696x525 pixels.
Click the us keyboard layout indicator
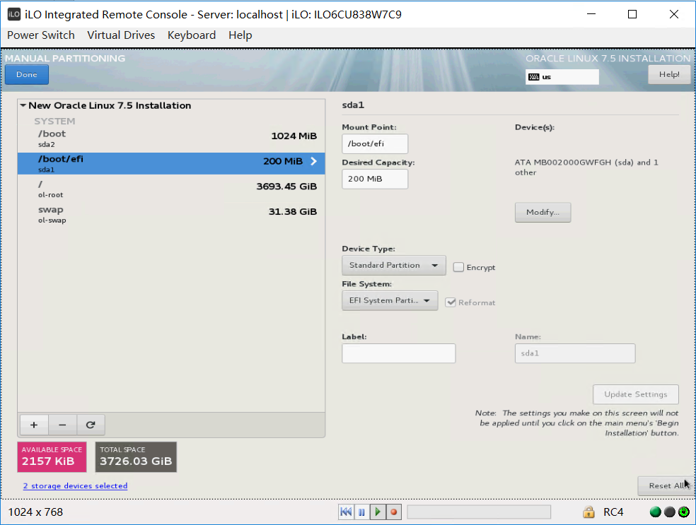[x=562, y=76]
